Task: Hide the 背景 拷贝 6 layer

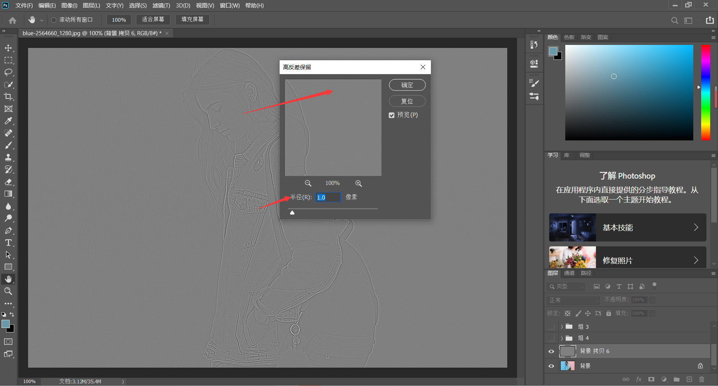Action: (551, 351)
